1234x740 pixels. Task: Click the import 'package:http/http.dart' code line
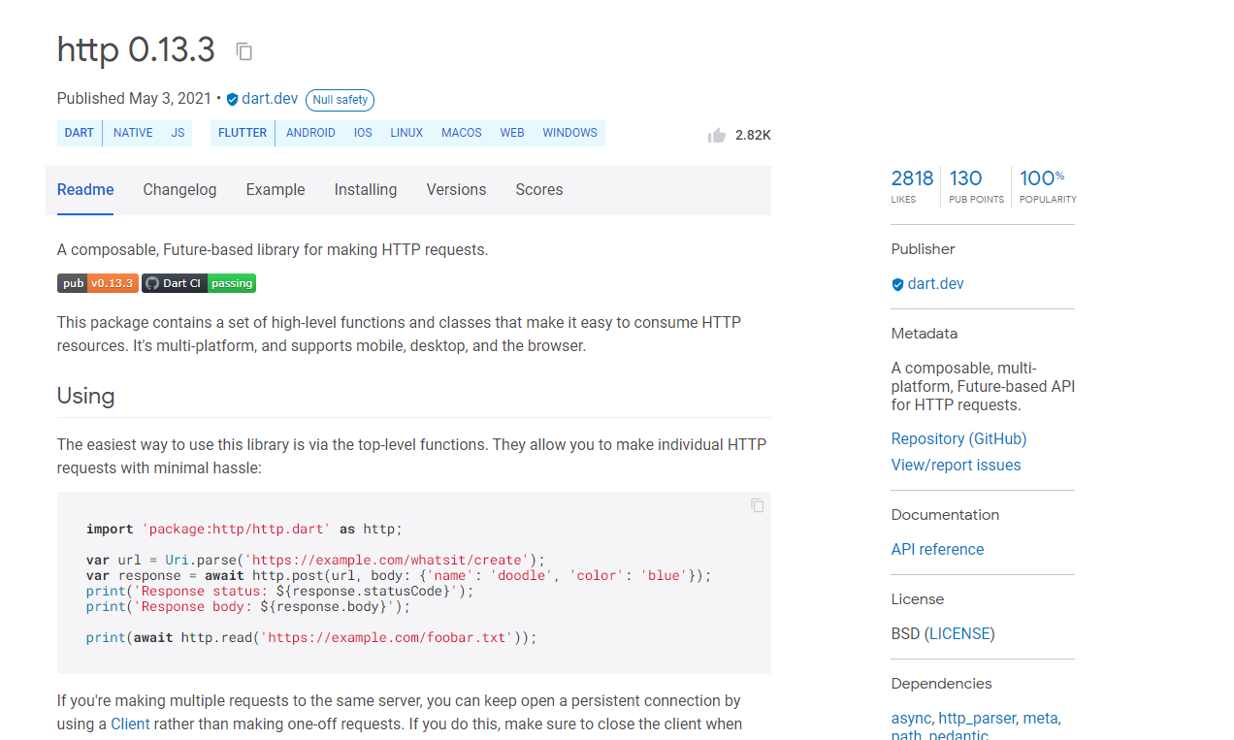[x=244, y=530]
